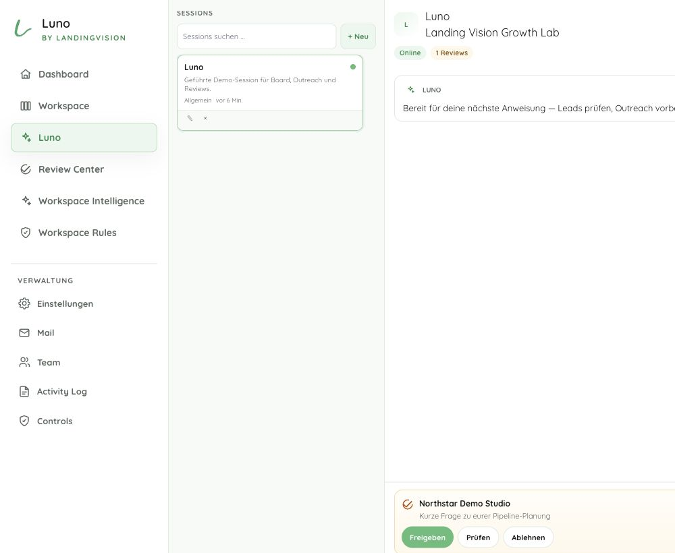The image size is (675, 553).
Task: Click the Online status badge
Action: point(410,53)
